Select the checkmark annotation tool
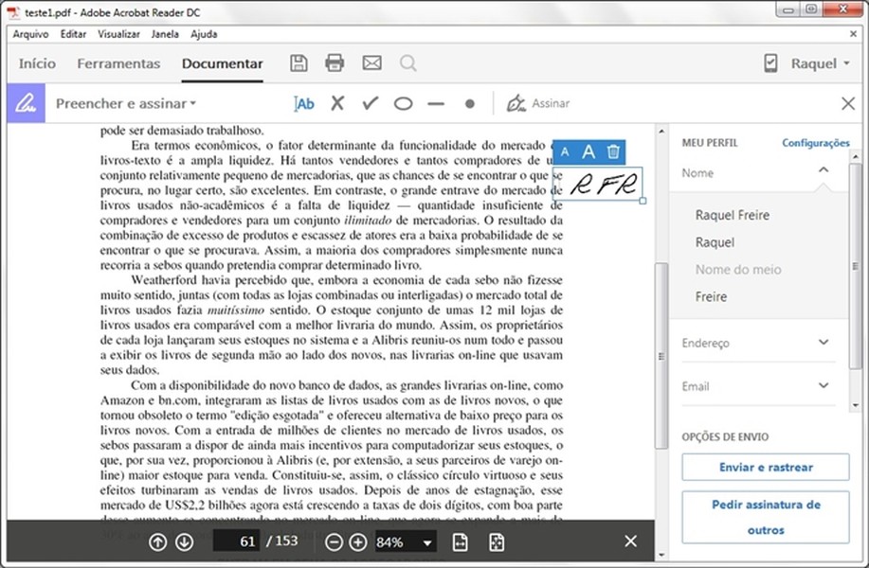The height and width of the screenshot is (568, 869). 370,103
